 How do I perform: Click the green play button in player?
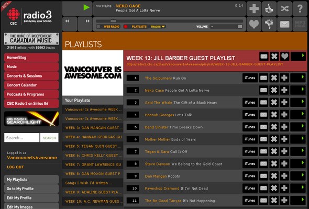coord(86,7)
